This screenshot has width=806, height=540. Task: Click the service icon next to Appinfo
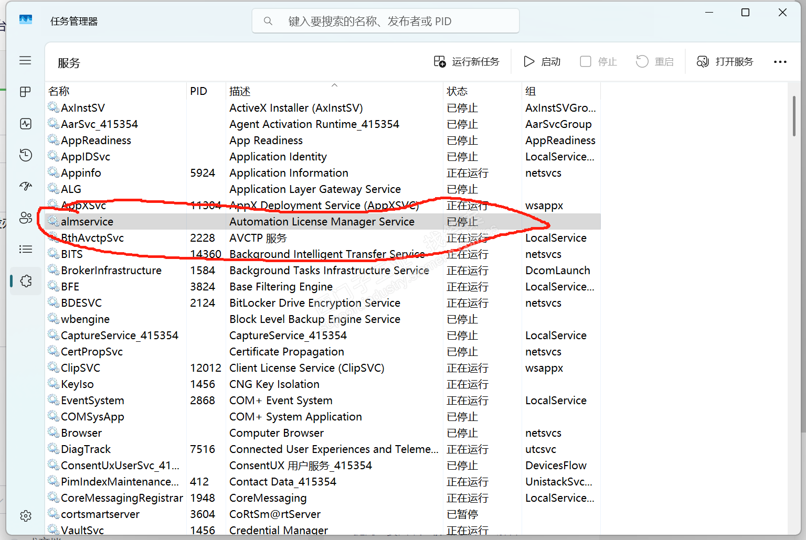pyautogui.click(x=53, y=172)
